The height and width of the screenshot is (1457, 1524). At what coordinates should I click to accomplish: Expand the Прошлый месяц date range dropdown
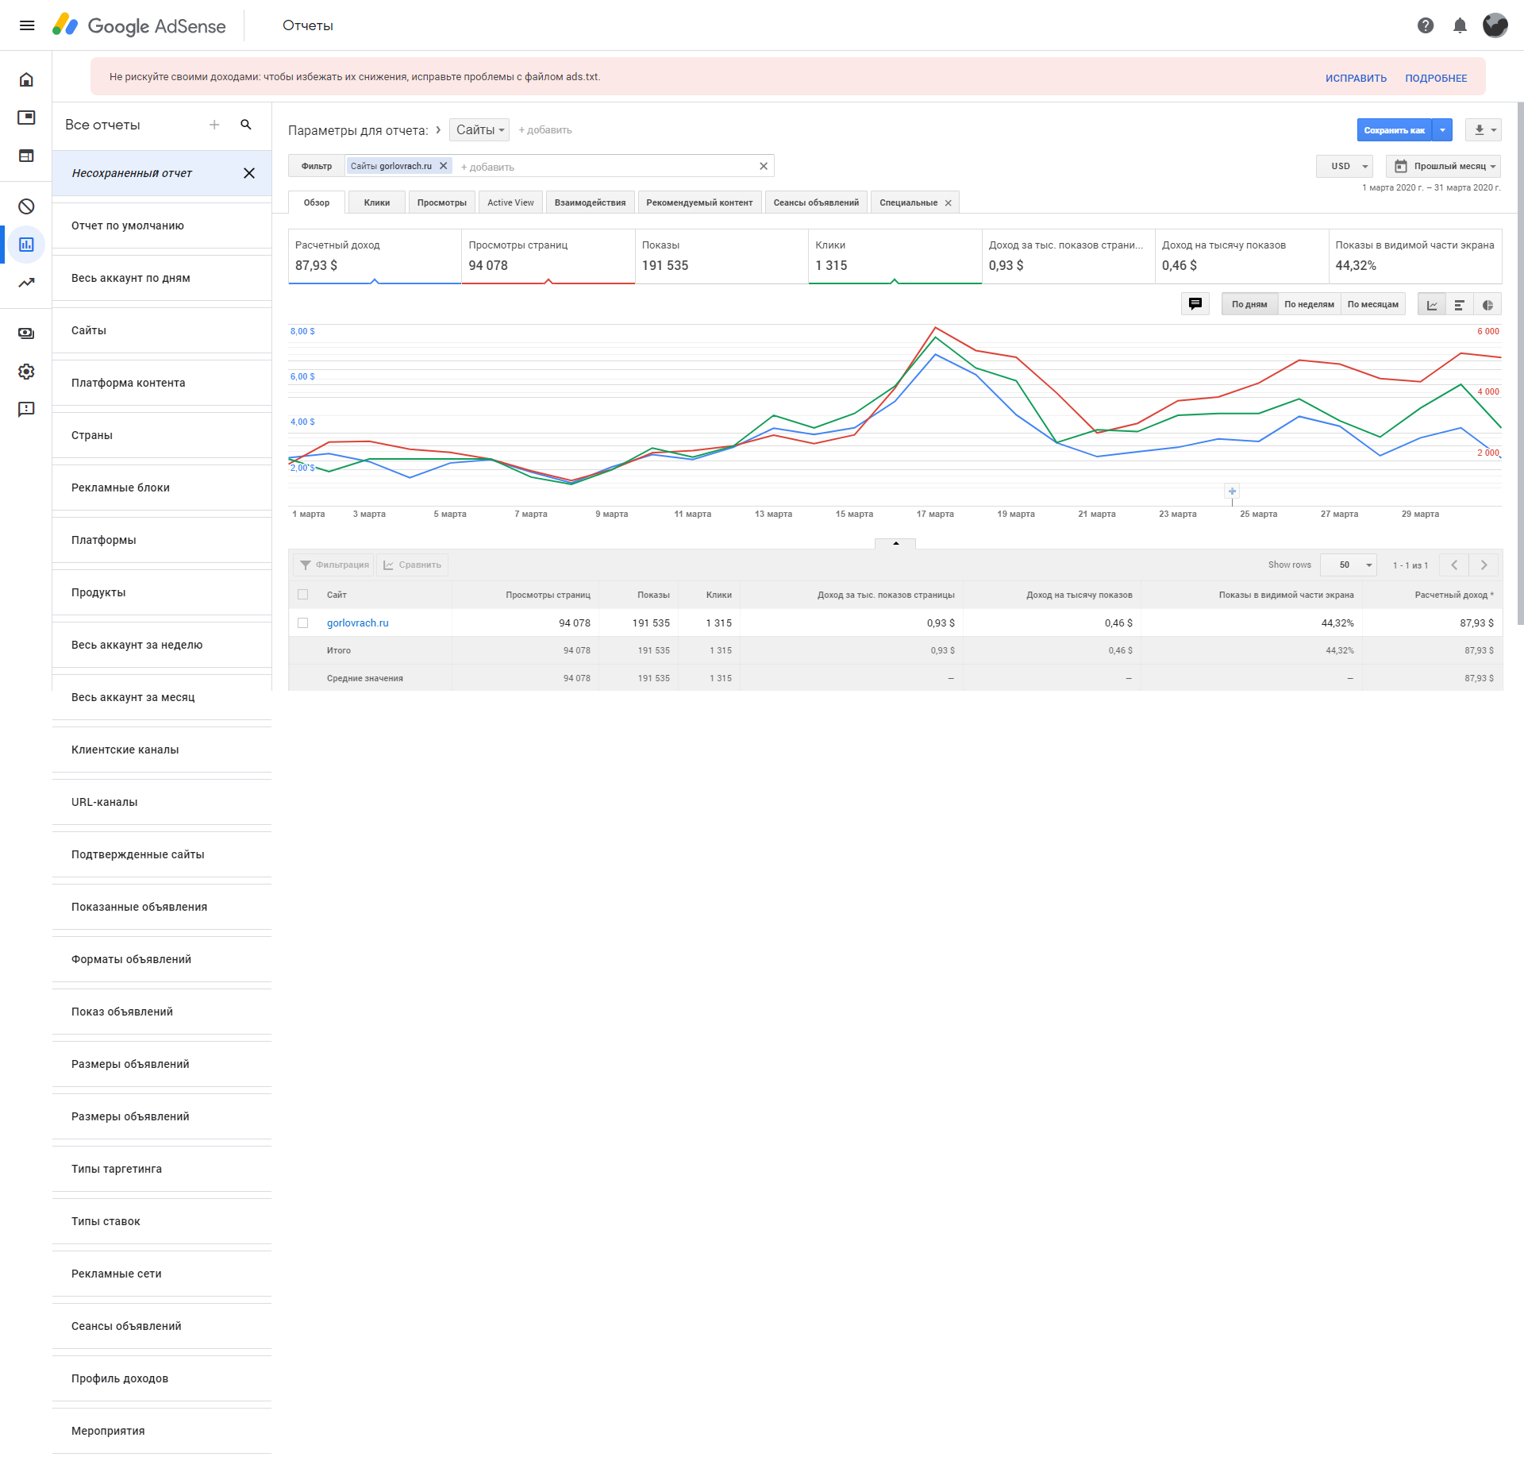[1443, 166]
